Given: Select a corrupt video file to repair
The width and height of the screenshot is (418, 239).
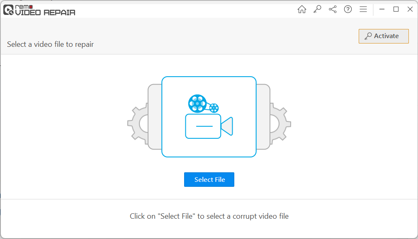Looking at the screenshot, I should pyautogui.click(x=209, y=179).
